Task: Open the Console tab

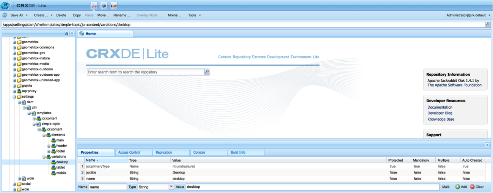Action: 199,153
